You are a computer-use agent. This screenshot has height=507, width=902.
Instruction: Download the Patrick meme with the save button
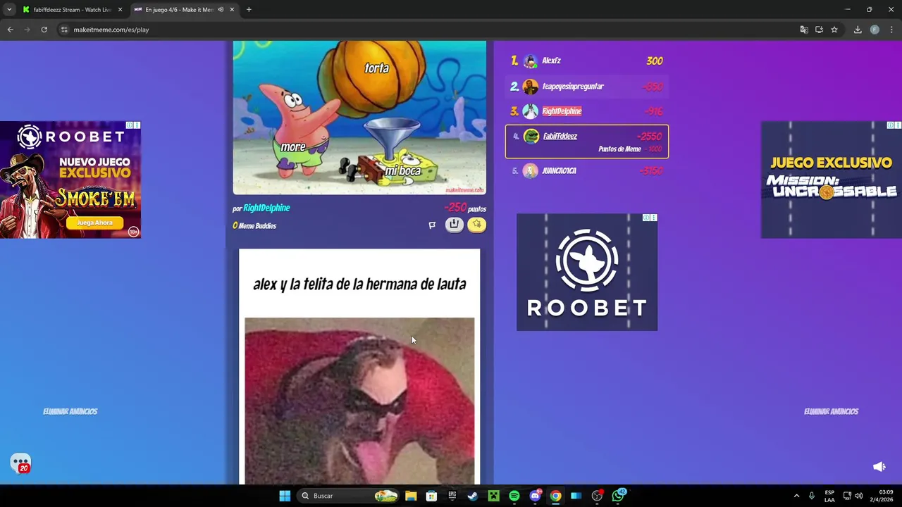pyautogui.click(x=455, y=225)
